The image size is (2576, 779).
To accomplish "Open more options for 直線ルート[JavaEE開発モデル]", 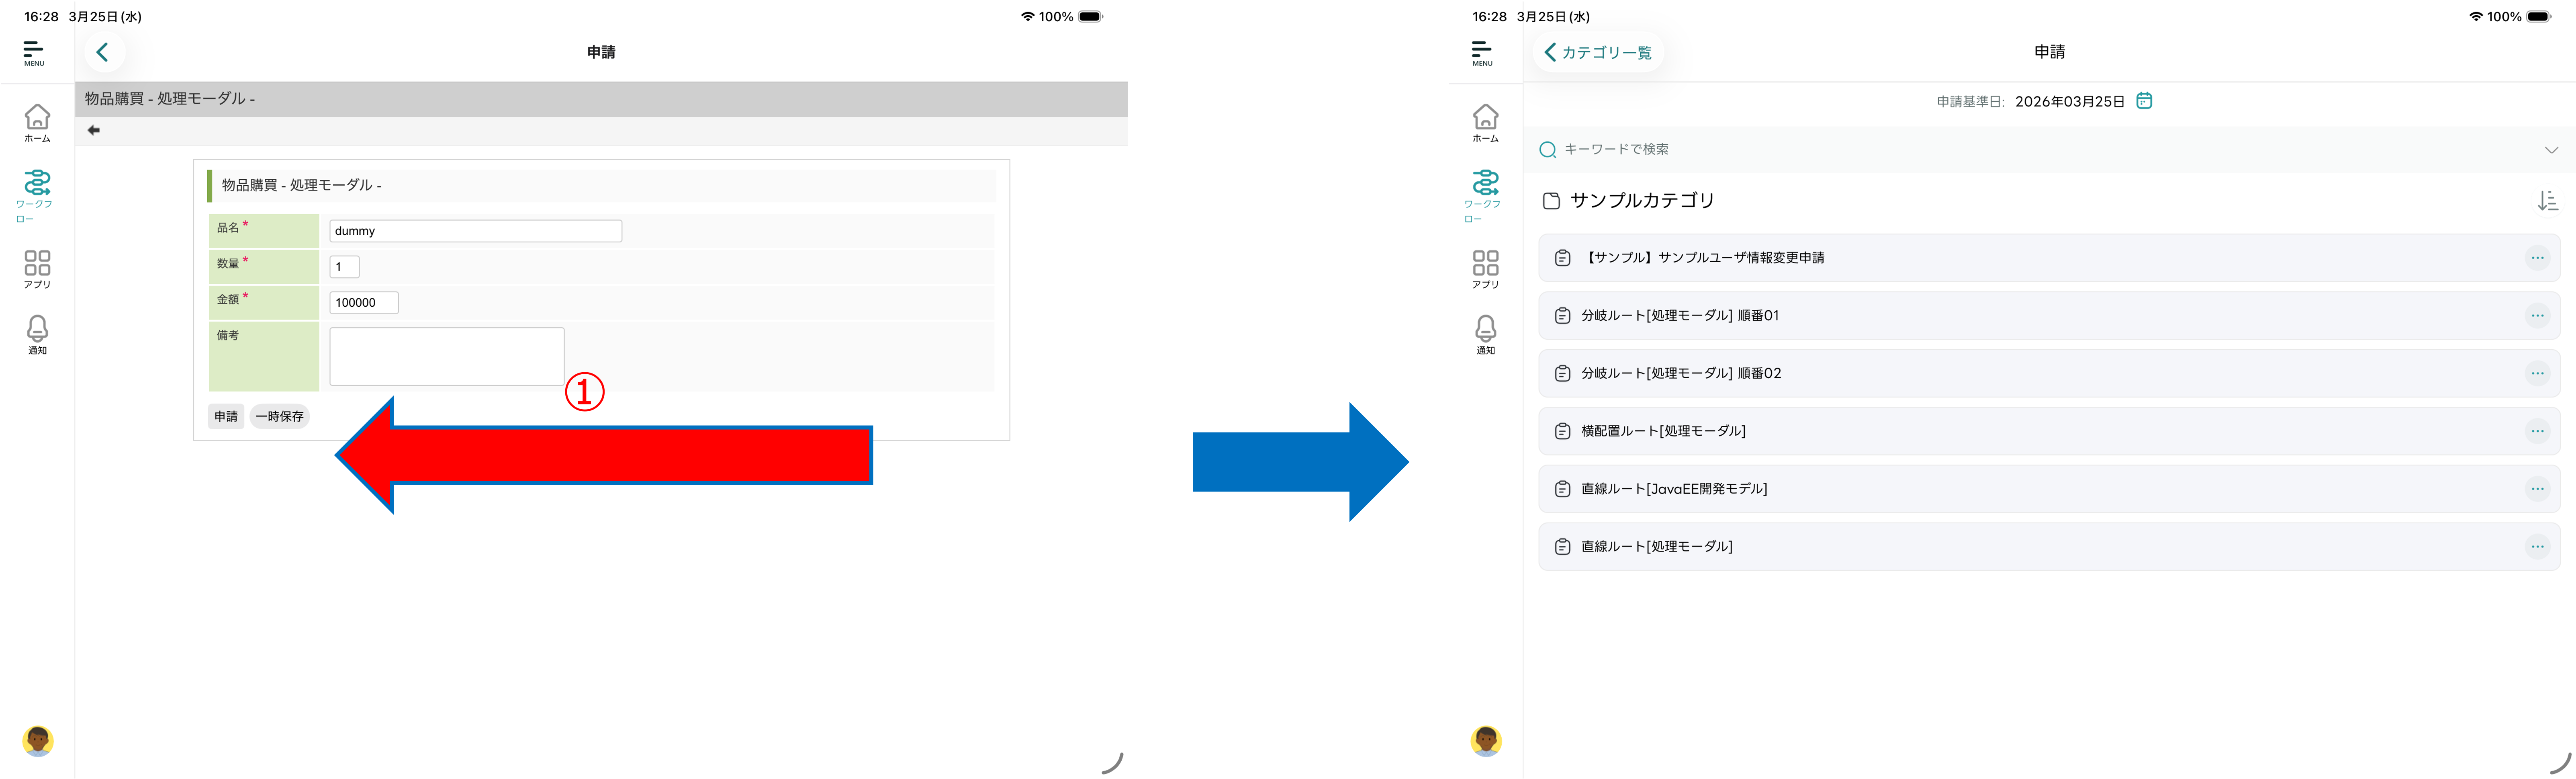I will click(2537, 489).
